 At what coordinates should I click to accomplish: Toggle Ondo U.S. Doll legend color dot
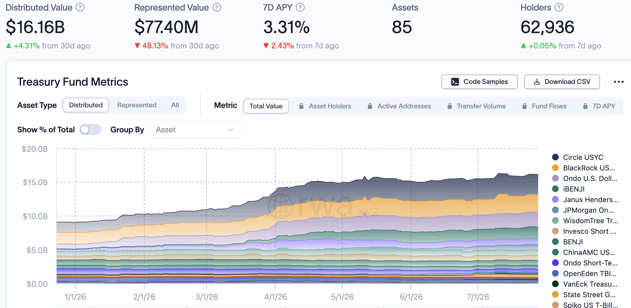555,178
